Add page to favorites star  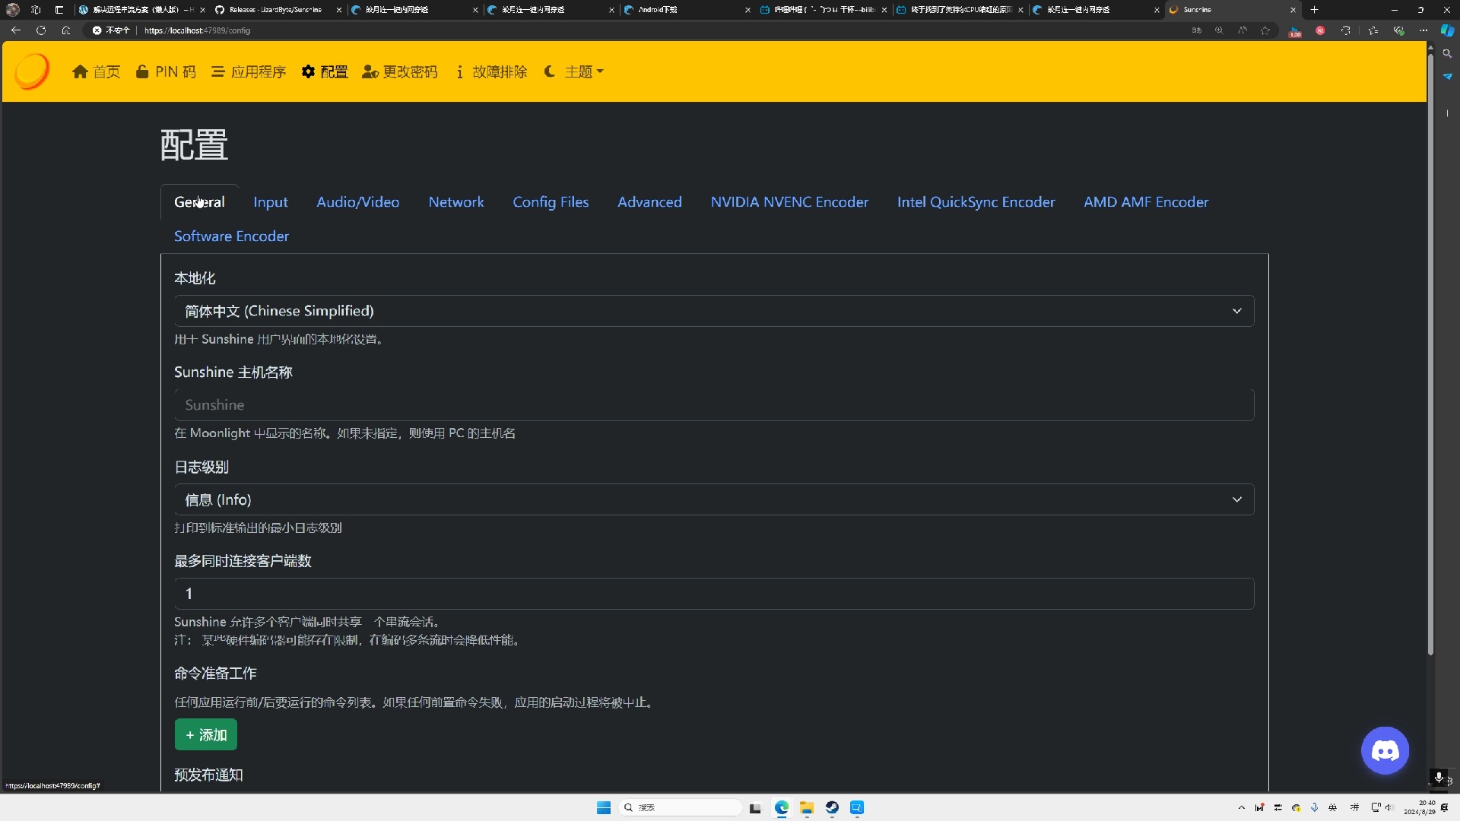pos(1265,30)
